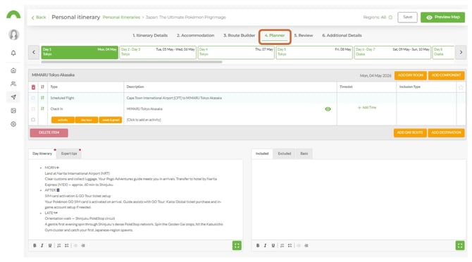The image size is (472, 262).
Task: Expand Included editor to fullscreen
Action: [460, 246]
